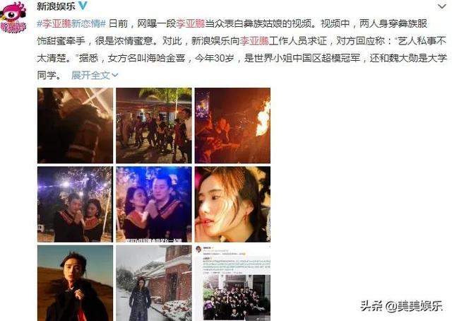452x321 pixels.
Task: Open the first dark bonfire photo thumbnail
Action: [x=76, y=126]
